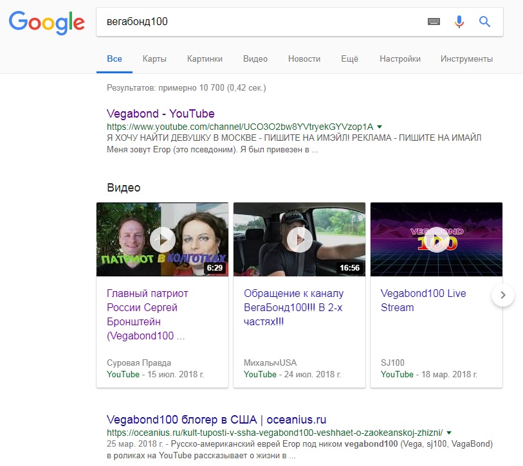Start voice search with microphone icon

click(459, 22)
